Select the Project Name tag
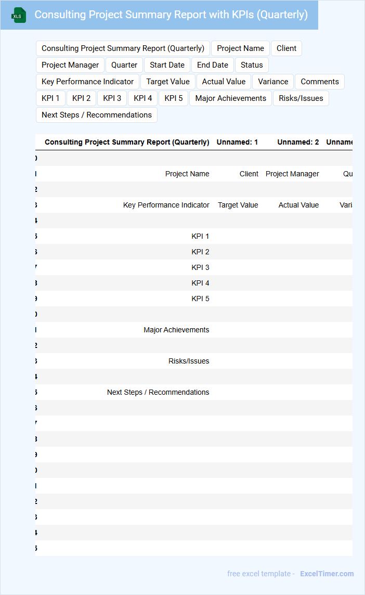The width and height of the screenshot is (365, 595). pos(240,48)
